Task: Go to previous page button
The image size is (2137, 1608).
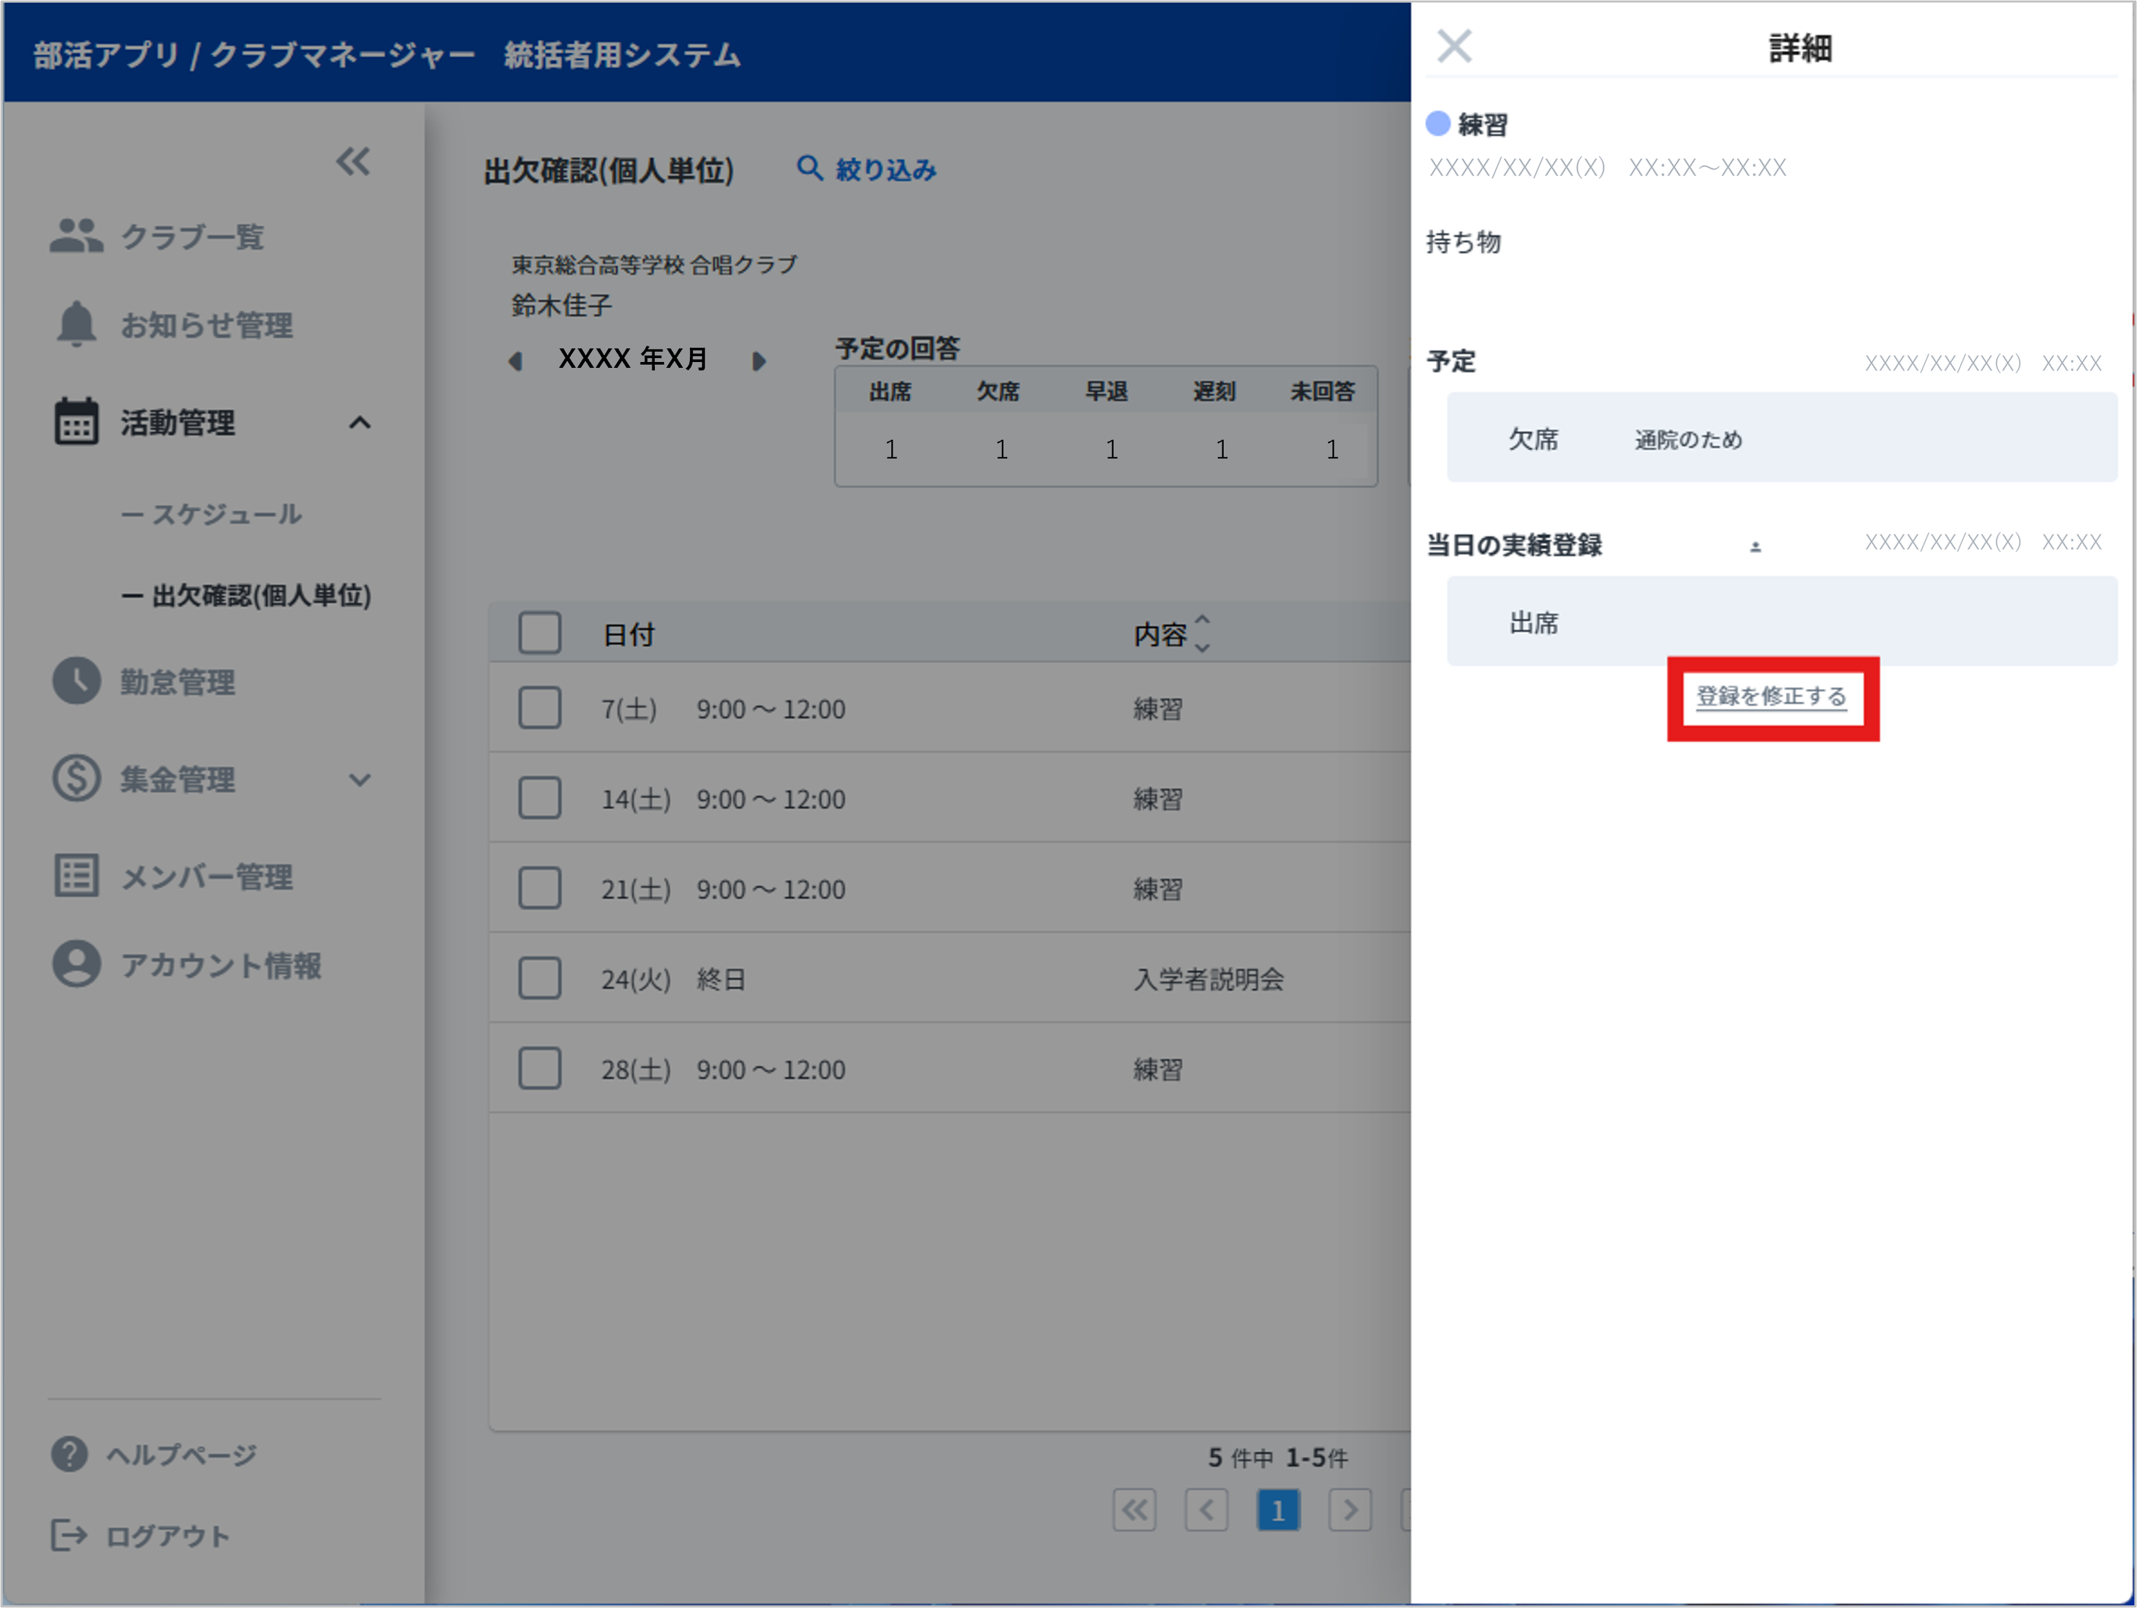Action: coord(1207,1510)
